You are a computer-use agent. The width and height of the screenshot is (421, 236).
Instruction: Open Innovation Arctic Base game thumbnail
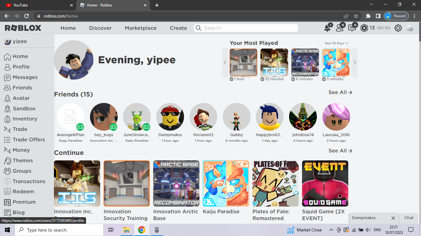click(x=176, y=183)
